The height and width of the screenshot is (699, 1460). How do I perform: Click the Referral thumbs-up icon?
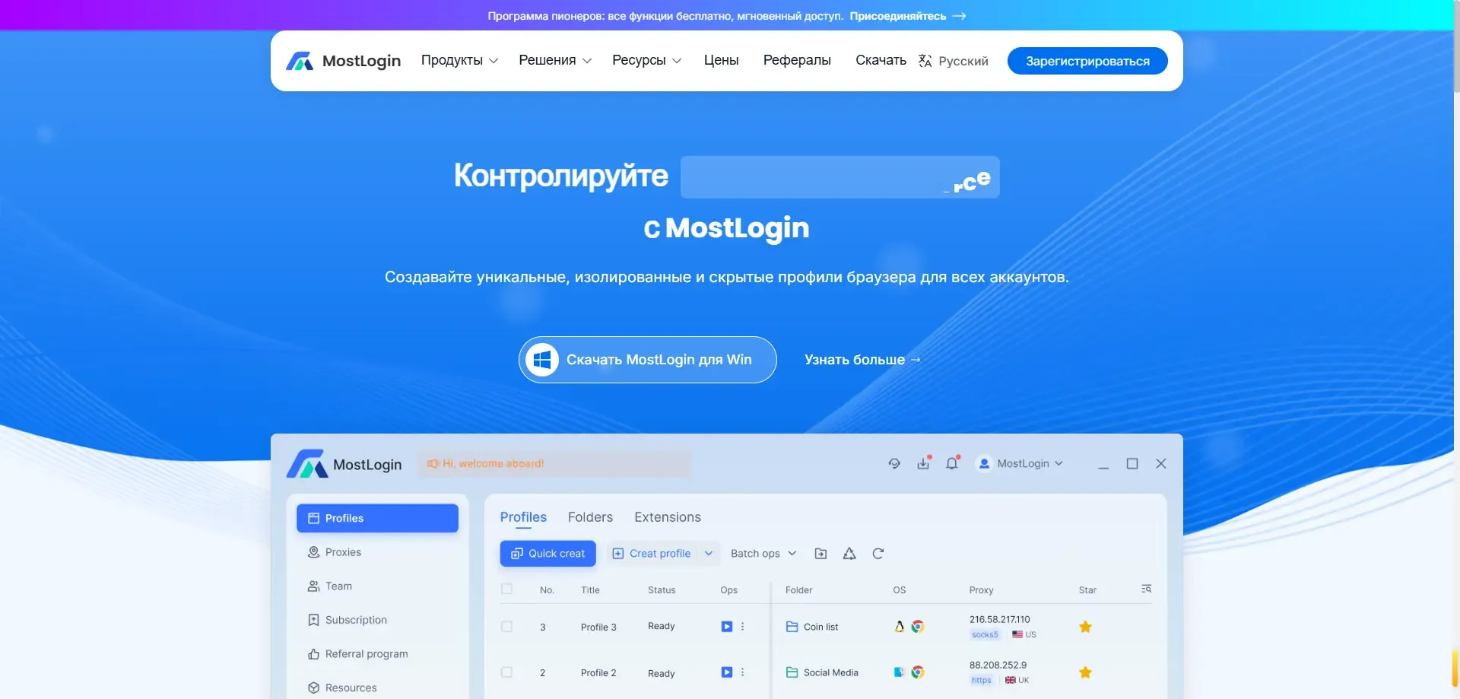click(313, 654)
